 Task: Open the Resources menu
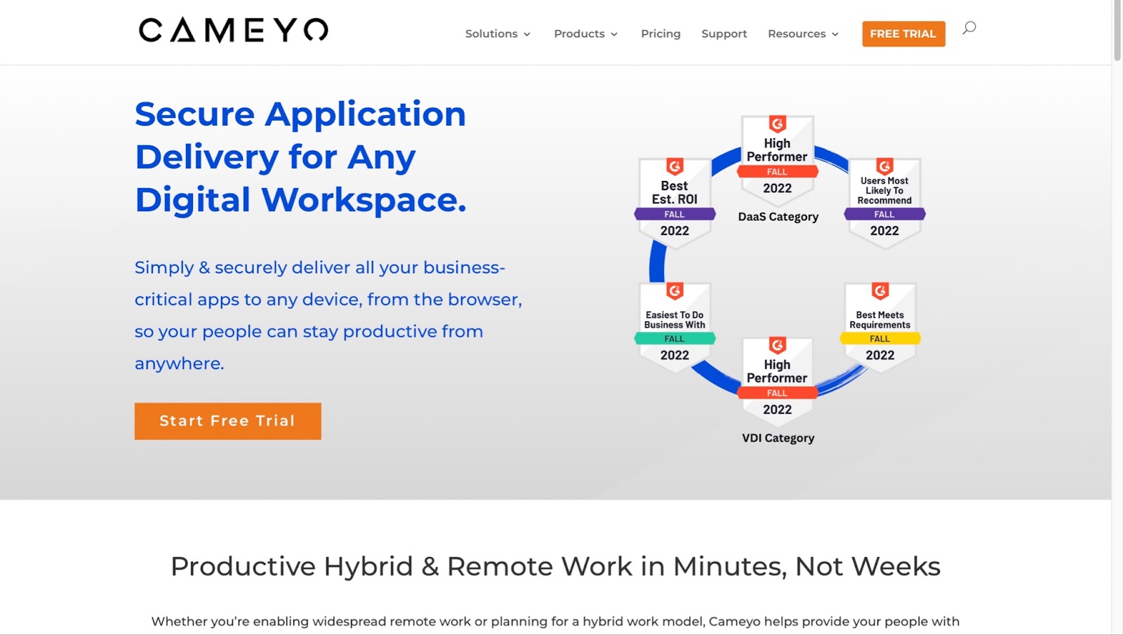(x=803, y=34)
